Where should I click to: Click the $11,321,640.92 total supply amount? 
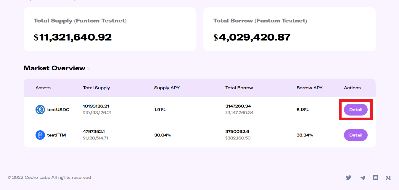click(x=73, y=37)
